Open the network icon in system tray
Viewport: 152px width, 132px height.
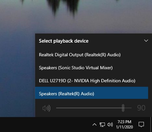[x=102, y=125]
